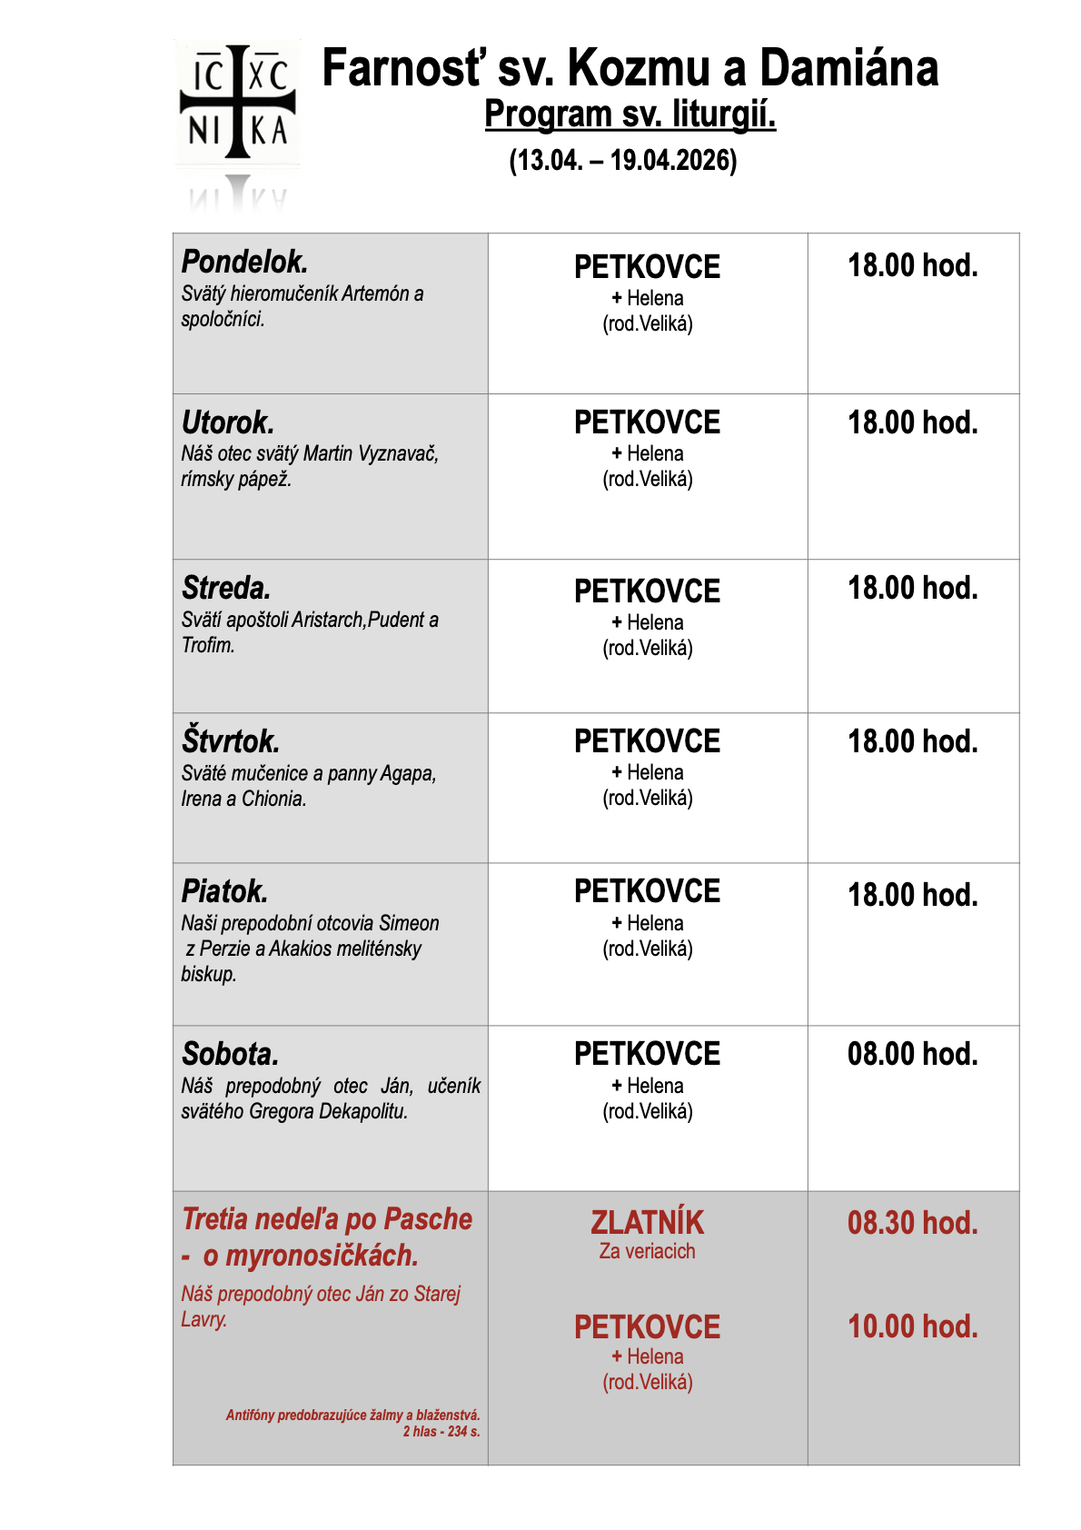The image size is (1081, 1530).
Task: Click the date range (13.04. – 19.04.2026)
Action: click(x=622, y=160)
